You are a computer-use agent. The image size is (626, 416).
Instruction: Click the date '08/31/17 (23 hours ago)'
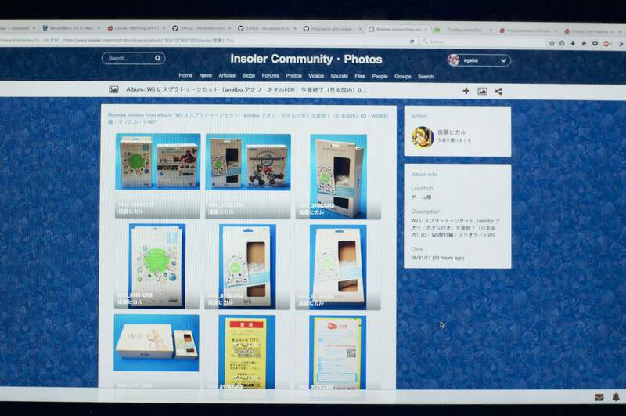pyautogui.click(x=437, y=259)
